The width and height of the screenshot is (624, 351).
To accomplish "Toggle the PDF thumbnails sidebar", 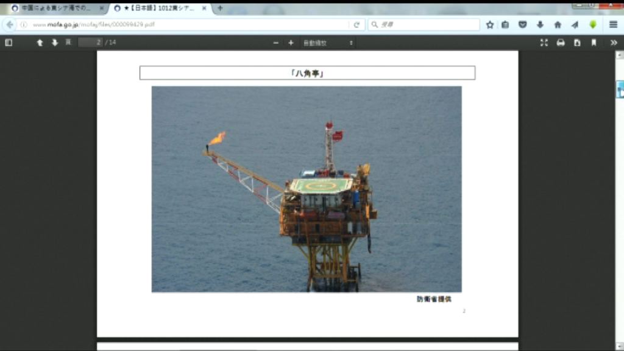I will [x=9, y=43].
